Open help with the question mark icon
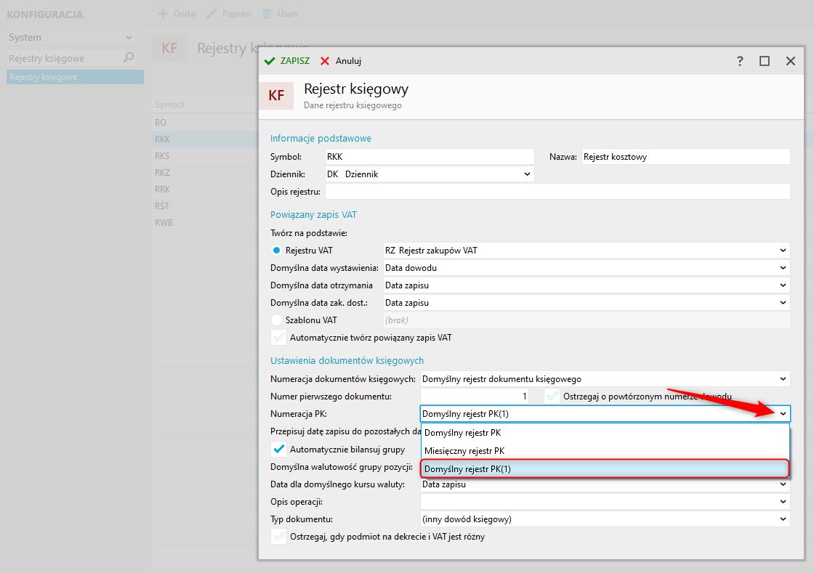This screenshot has width=814, height=573. (x=740, y=61)
